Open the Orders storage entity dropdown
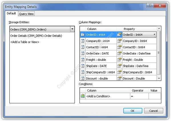 (x=72, y=29)
